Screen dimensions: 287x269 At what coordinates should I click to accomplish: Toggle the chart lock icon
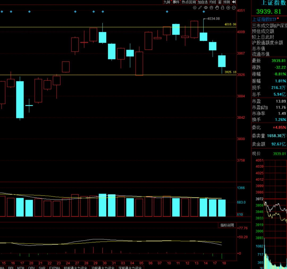[222, 8]
